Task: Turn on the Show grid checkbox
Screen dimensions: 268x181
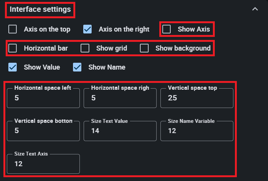Action: (x=85, y=48)
